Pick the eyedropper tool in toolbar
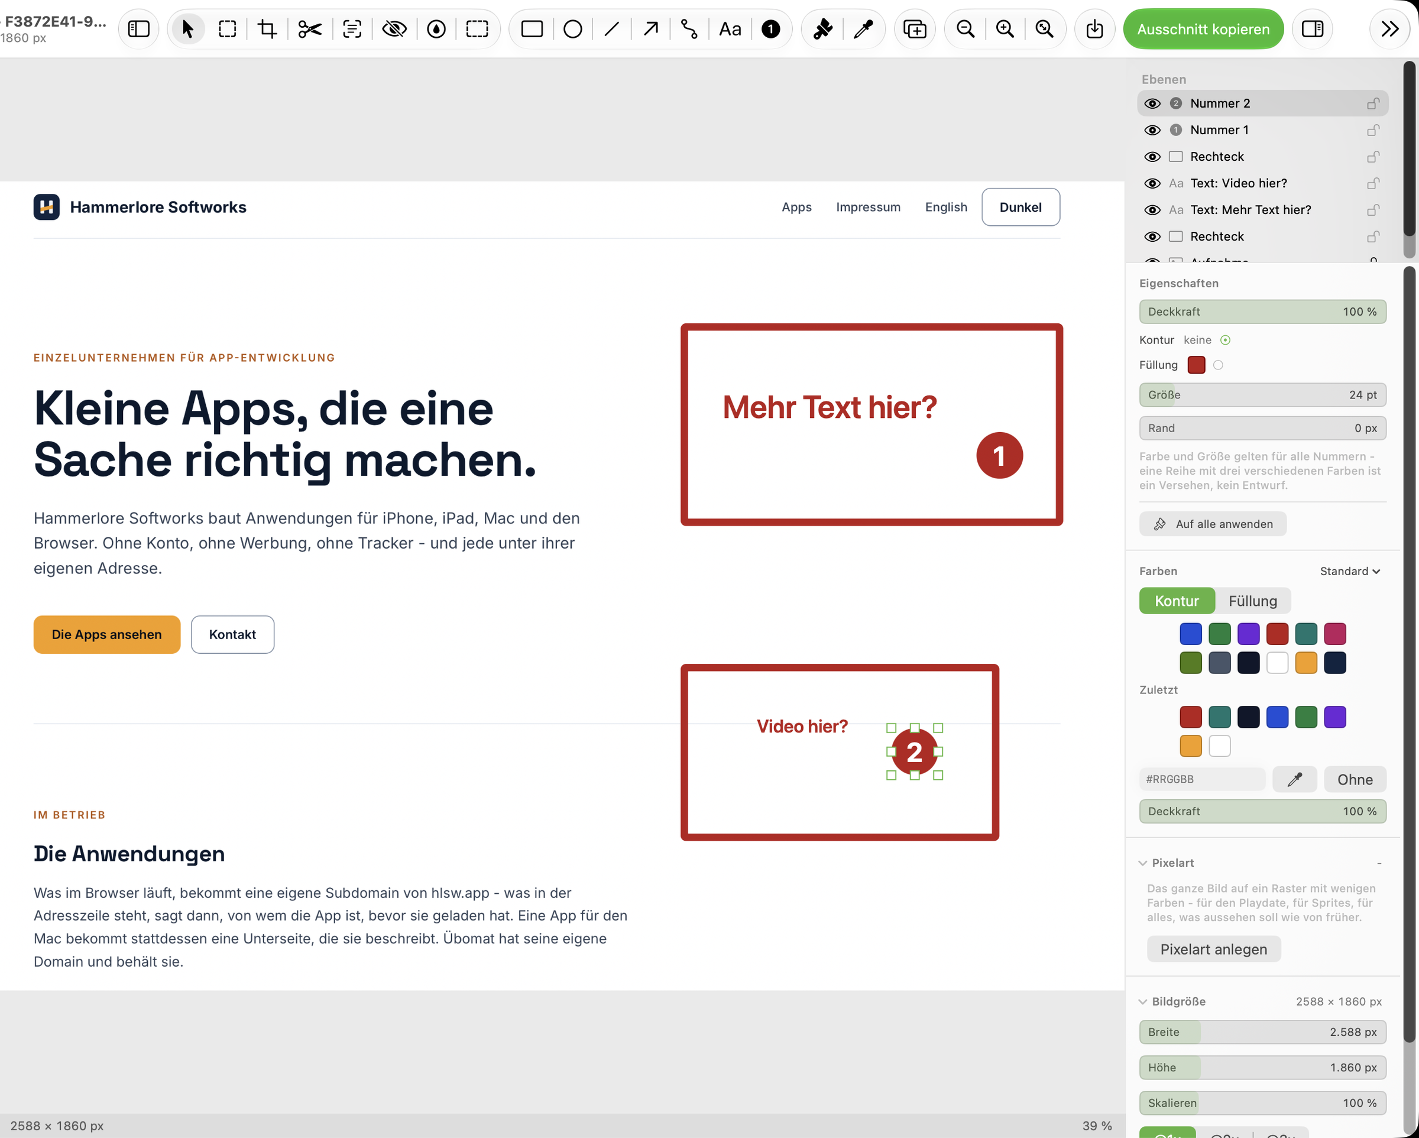 tap(863, 29)
